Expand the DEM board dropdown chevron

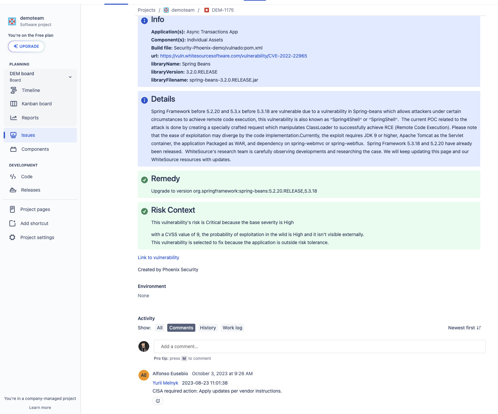[x=70, y=77]
